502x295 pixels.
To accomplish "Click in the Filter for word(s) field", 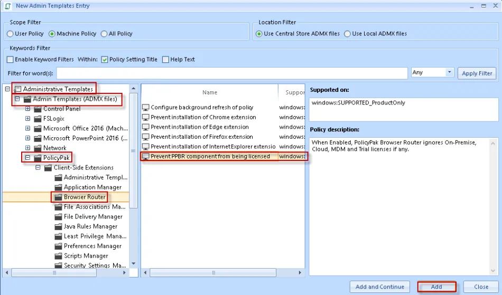I will 231,73.
